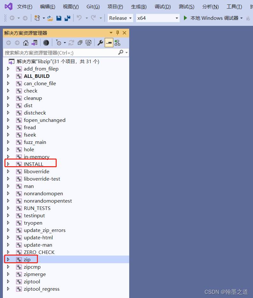Toggle the Preview Selected Items button
Viewport: 253px width, 298px height.
point(109,42)
